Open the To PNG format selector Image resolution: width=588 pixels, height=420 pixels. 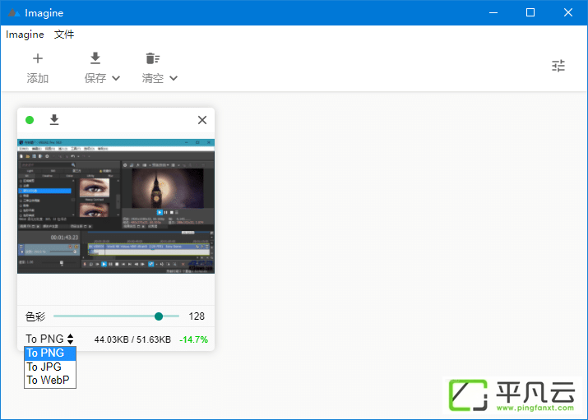49,339
